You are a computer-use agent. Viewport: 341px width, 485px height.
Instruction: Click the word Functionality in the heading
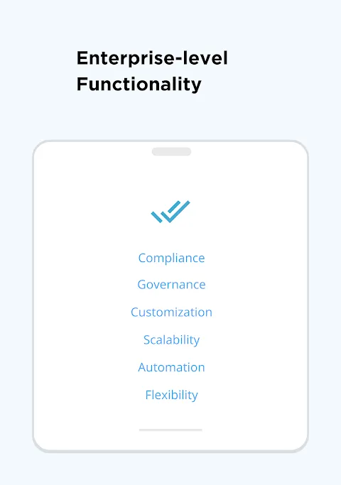(139, 85)
